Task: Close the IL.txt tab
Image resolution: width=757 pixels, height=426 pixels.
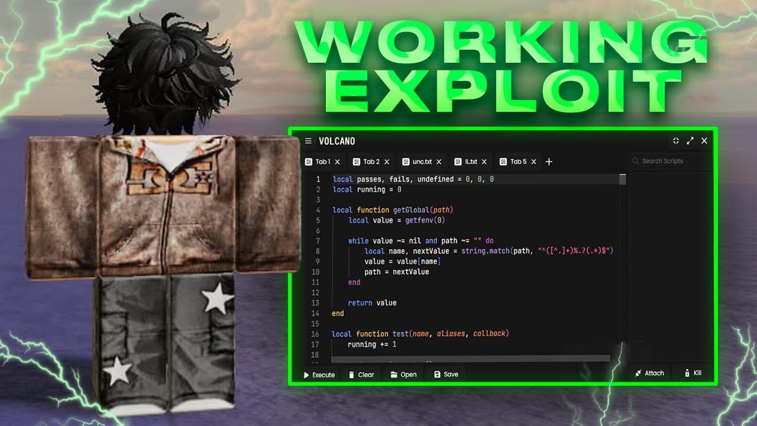Action: coord(484,162)
